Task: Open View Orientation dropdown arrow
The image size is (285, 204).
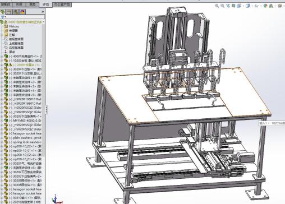Action: coord(243,6)
